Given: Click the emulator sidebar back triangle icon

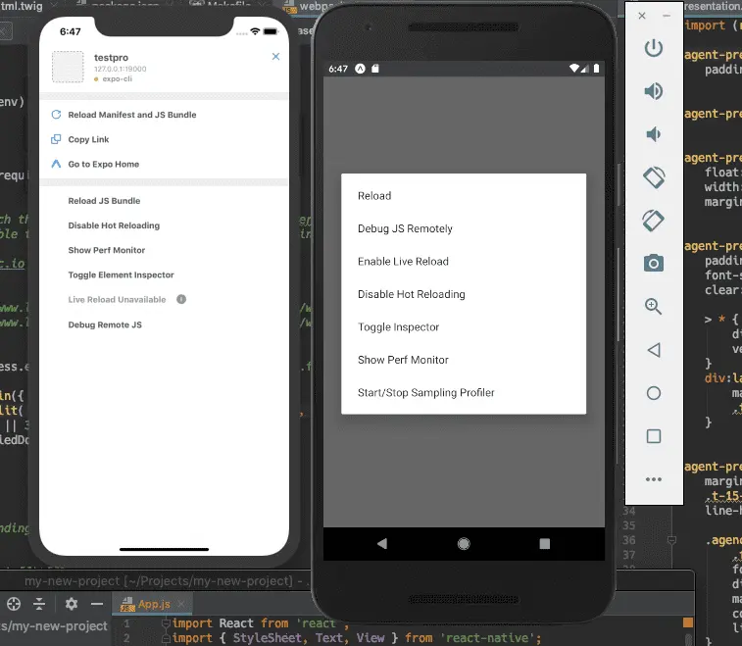Looking at the screenshot, I should 654,350.
